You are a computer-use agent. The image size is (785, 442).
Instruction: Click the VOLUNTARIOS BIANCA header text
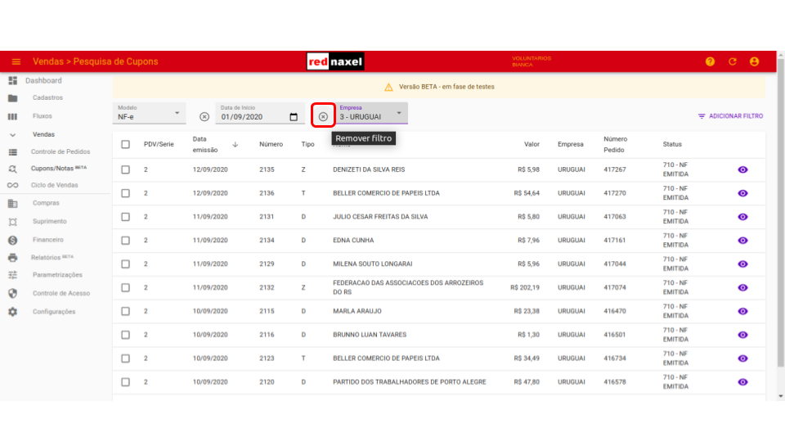pos(532,61)
